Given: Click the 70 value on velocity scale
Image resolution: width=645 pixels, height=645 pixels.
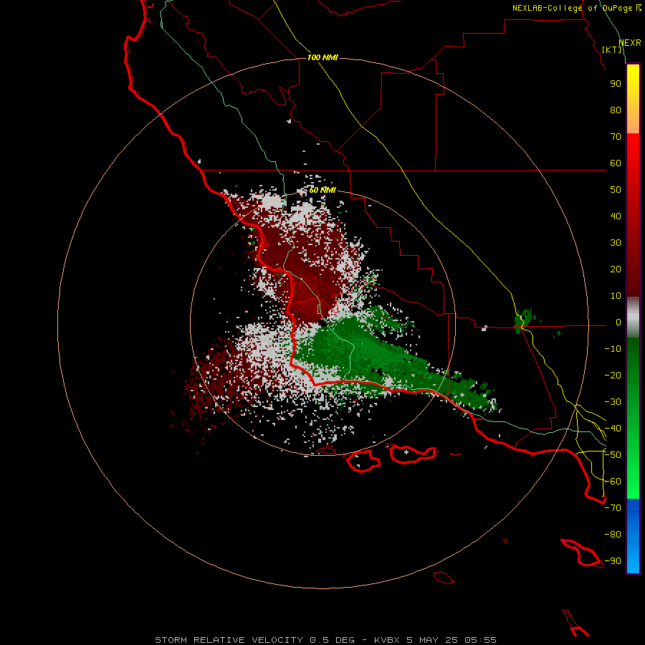Looking at the screenshot, I should point(616,137).
